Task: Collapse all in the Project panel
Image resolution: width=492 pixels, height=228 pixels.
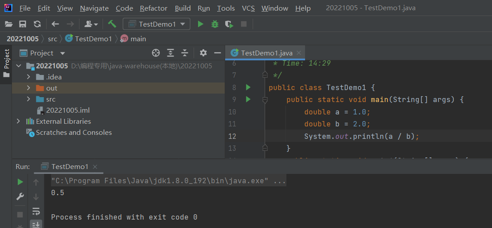Action: tap(185, 53)
